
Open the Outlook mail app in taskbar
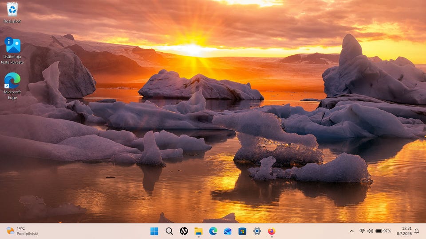tap(228, 231)
